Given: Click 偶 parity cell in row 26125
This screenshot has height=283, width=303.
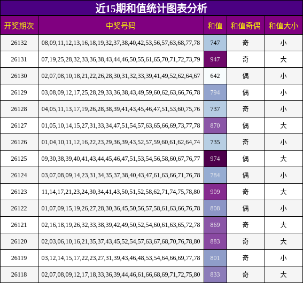Looking at the screenshot, I should point(246,159).
